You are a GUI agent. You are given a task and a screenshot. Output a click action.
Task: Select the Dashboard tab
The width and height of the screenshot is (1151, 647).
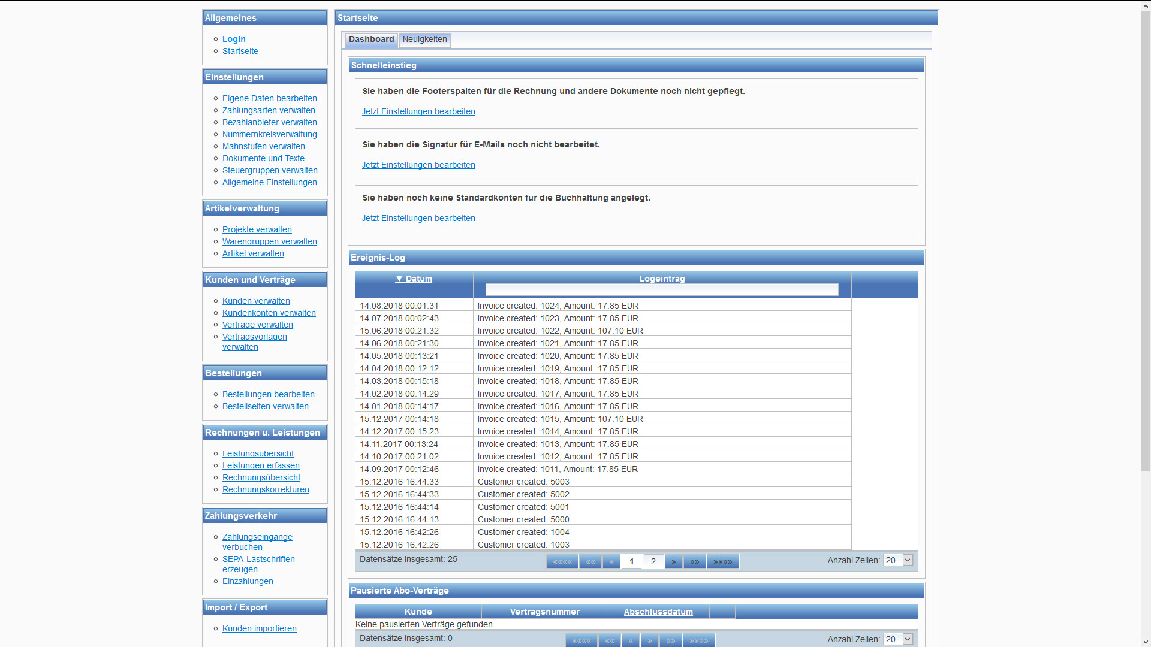371,39
